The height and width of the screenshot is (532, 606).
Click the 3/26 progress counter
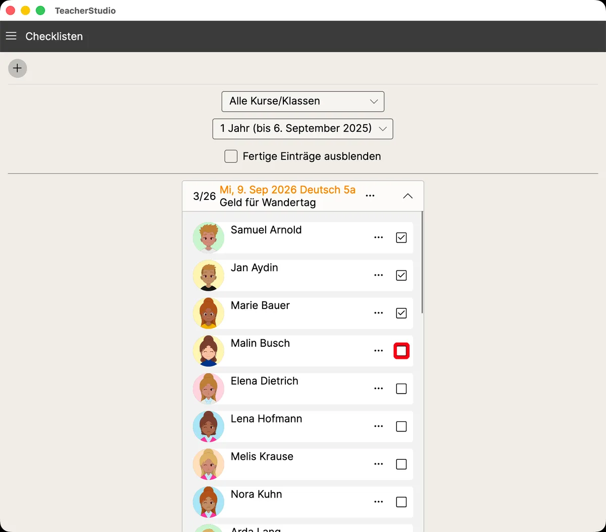(x=205, y=196)
